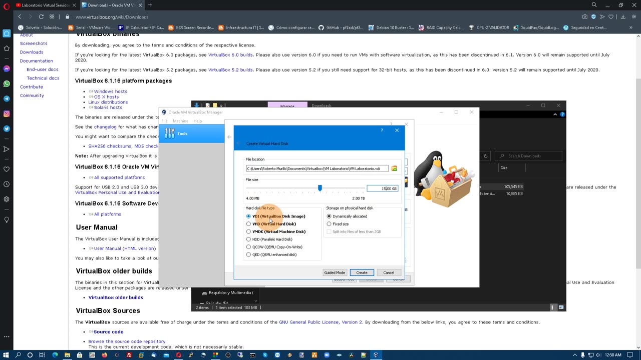Open Telegram in Opera sidebar
The width and height of the screenshot is (641, 360).
pos(7,98)
